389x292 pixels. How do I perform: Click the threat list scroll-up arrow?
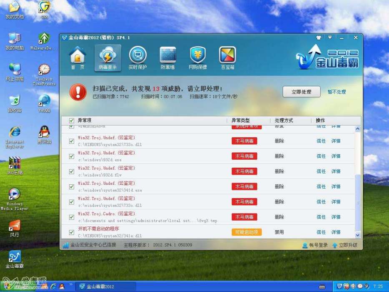tap(357, 129)
